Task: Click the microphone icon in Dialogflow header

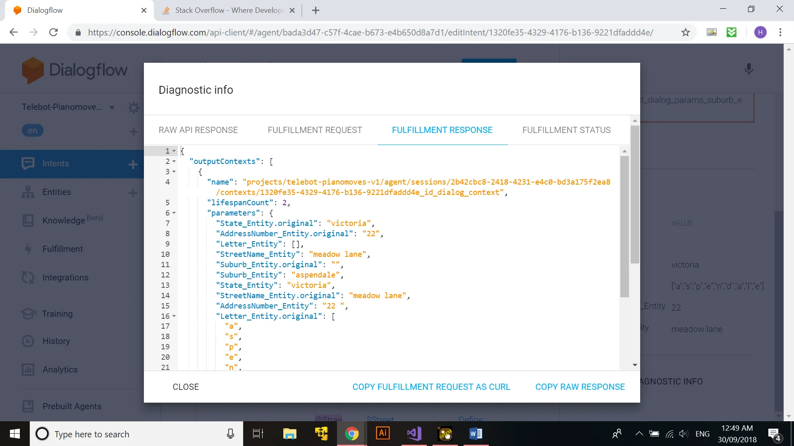Action: [749, 69]
